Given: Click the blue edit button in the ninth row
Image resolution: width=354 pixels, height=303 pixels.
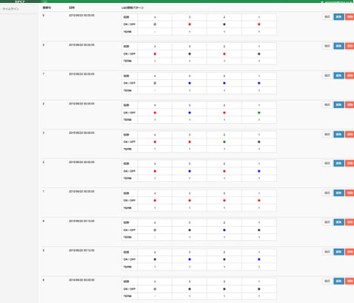Looking at the screenshot, I should (339, 252).
